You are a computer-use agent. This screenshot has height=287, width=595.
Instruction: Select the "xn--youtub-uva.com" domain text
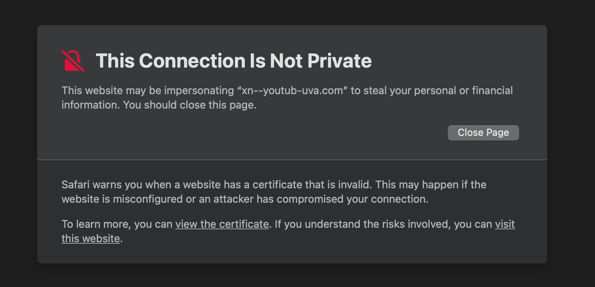[292, 91]
